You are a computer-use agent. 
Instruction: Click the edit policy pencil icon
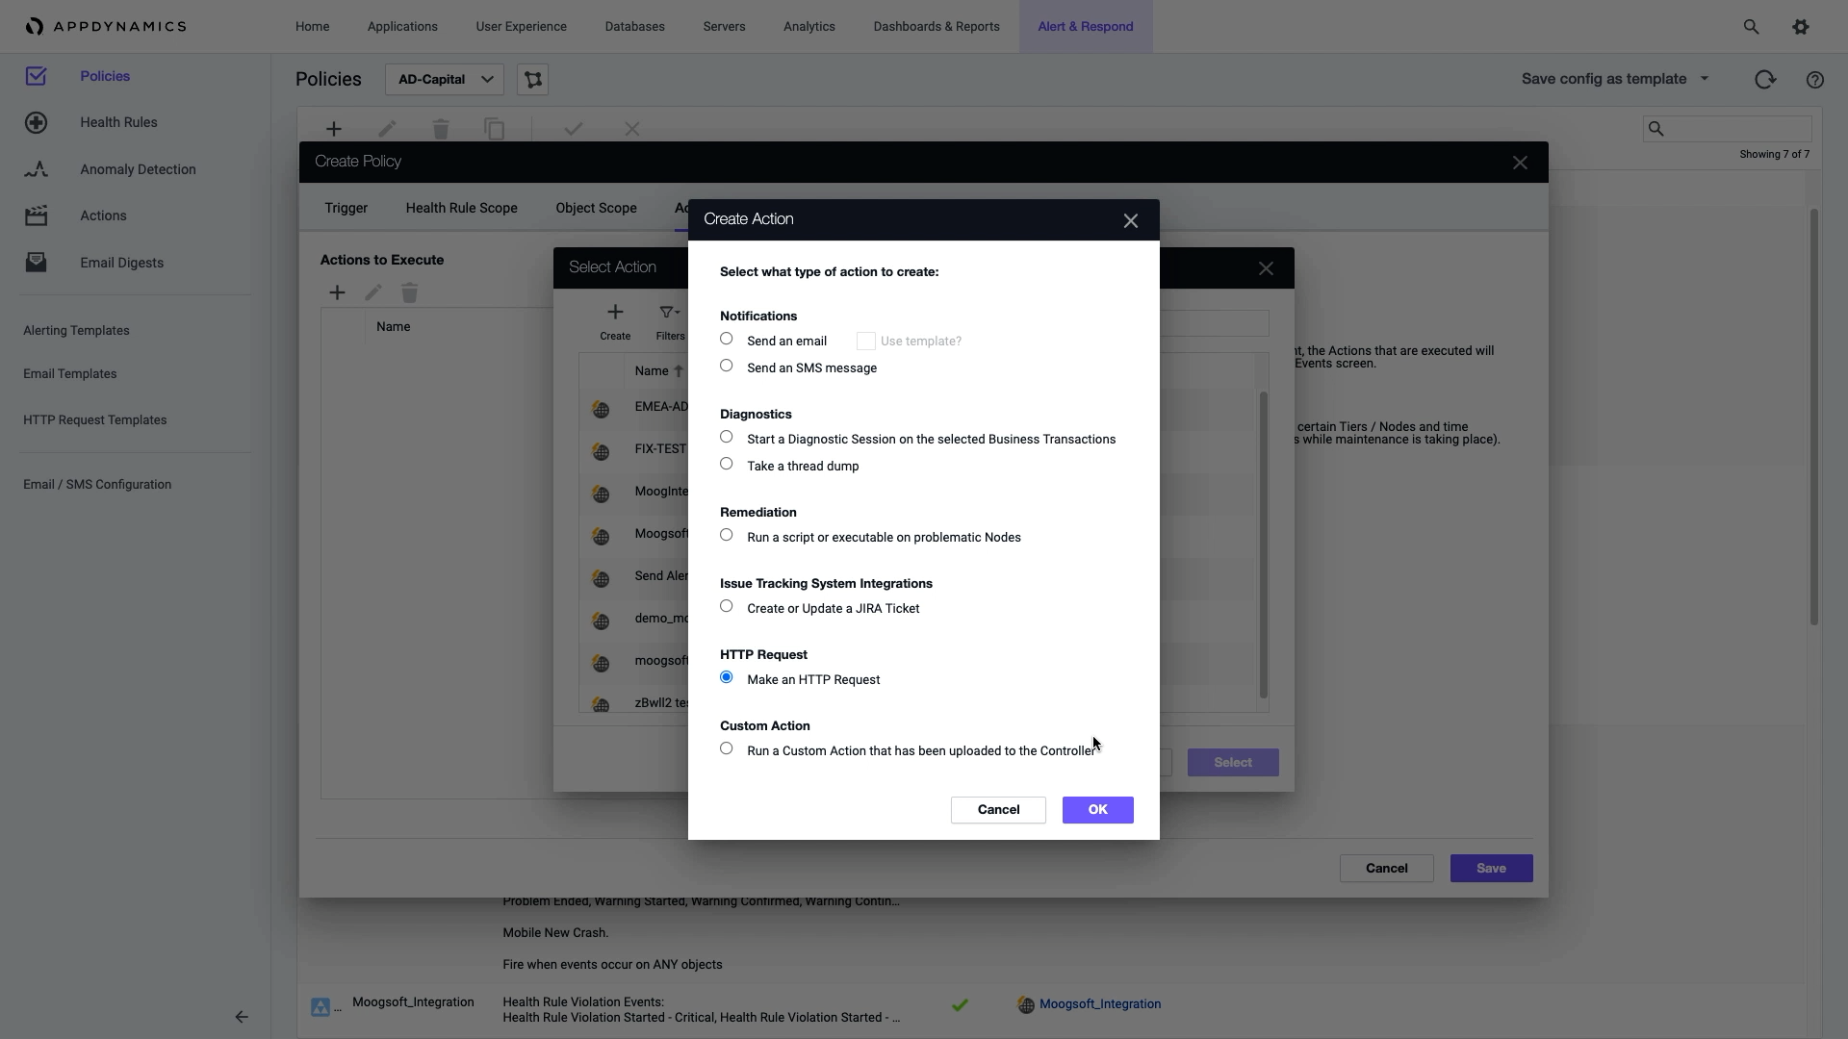click(387, 129)
